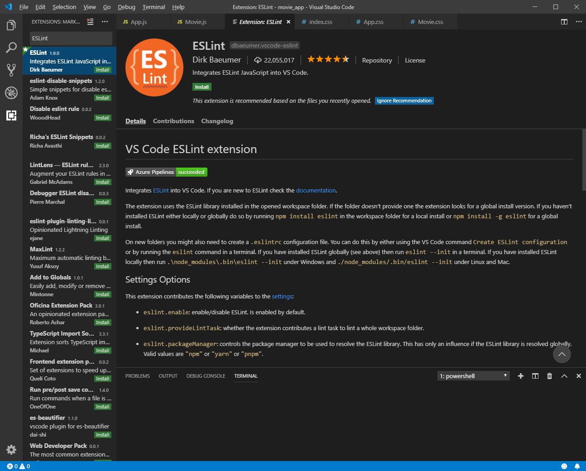Select LintLens extension in list

(69, 173)
